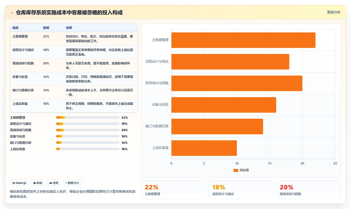Click the 现场培训与陪跑 table row name
Screen dimensions: 351x209
coord(23,63)
